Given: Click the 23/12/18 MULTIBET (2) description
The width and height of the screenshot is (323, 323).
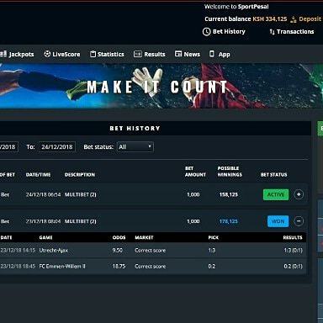Looking at the screenshot, I should (x=80, y=221).
